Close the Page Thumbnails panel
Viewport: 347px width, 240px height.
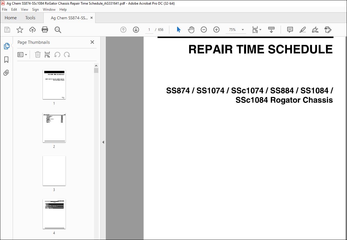point(92,42)
